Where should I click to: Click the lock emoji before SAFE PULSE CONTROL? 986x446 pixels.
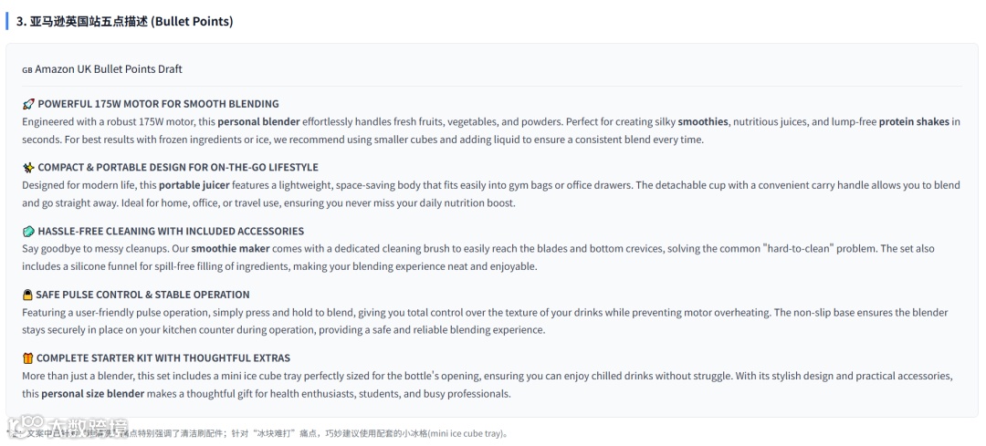coord(27,295)
